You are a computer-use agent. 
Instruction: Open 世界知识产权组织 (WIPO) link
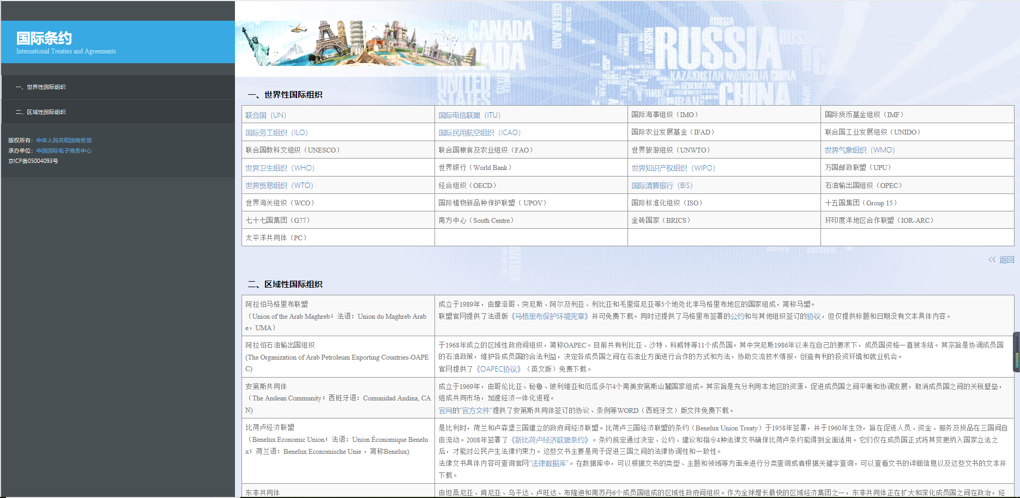tap(673, 168)
